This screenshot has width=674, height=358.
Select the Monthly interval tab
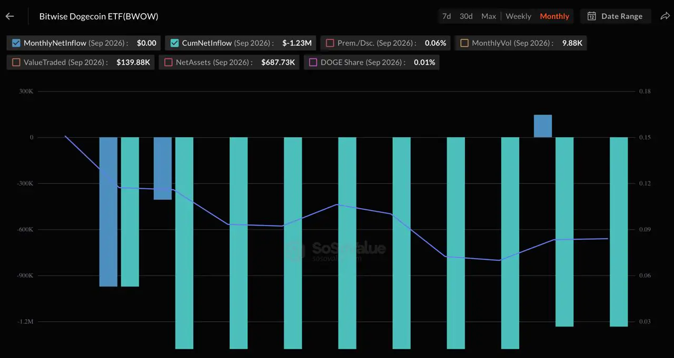pyautogui.click(x=554, y=16)
